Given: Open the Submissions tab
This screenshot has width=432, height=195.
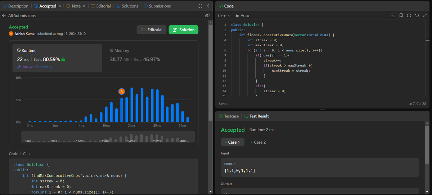Looking at the screenshot, I should tap(157, 6).
